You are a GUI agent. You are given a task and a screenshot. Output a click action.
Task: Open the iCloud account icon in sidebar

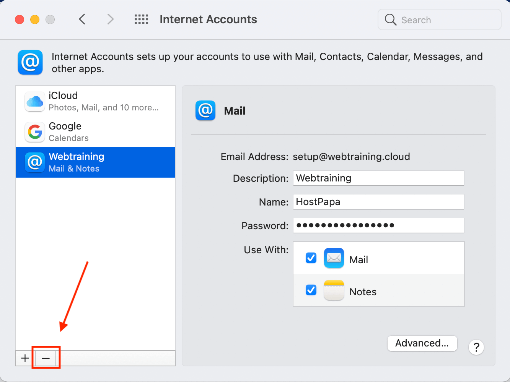[34, 101]
